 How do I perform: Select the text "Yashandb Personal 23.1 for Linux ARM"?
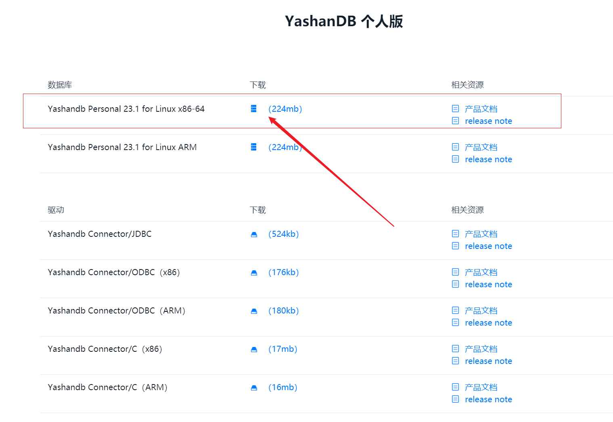point(122,147)
